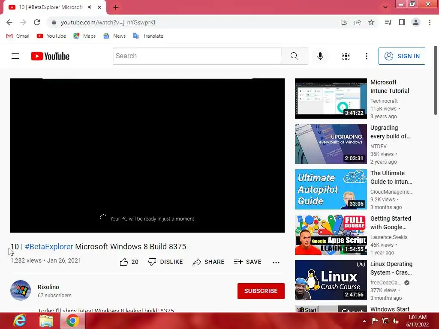This screenshot has height=329, width=439.
Task: Open the Chrome profile avatar
Action: (x=416, y=22)
